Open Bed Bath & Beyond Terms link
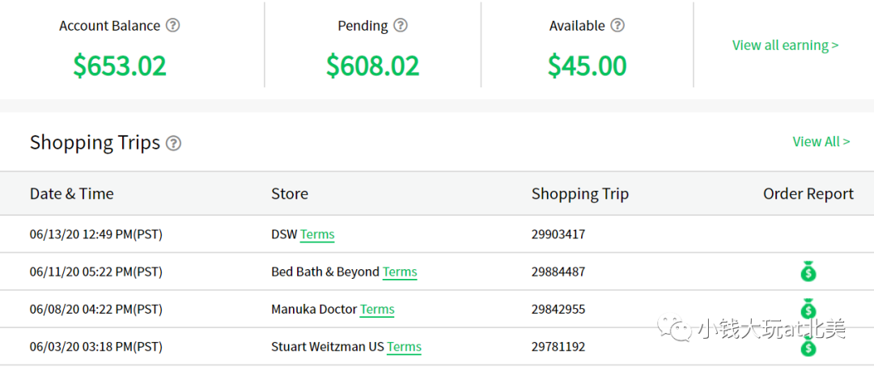Viewport: 874px width, 367px height. [400, 272]
